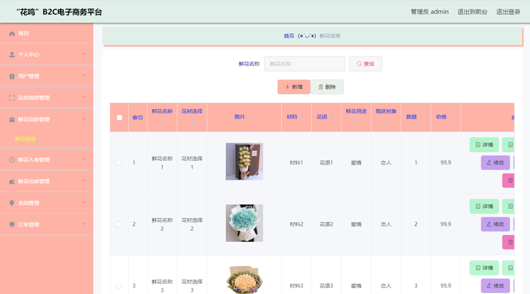Click the 鲜花名称 search input field
Image resolution: width=530 pixels, height=294 pixels.
(304, 64)
